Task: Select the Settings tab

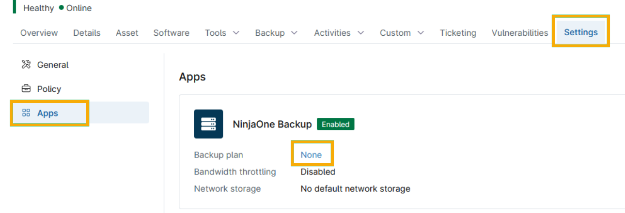Action: tap(580, 32)
